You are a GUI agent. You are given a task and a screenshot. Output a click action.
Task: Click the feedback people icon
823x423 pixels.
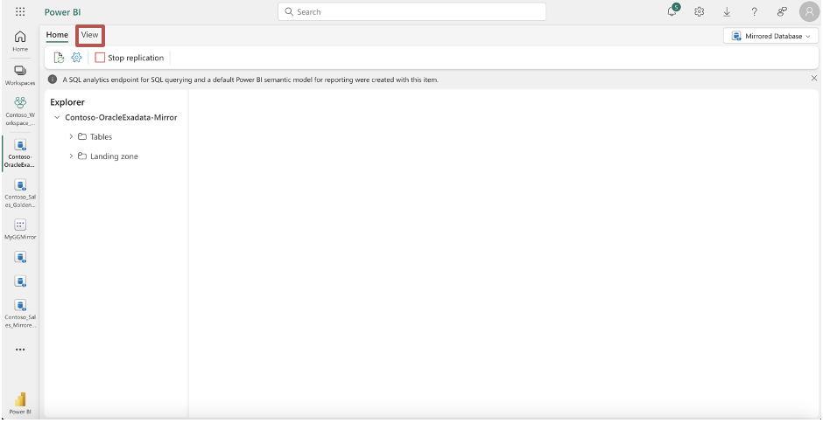[782, 11]
